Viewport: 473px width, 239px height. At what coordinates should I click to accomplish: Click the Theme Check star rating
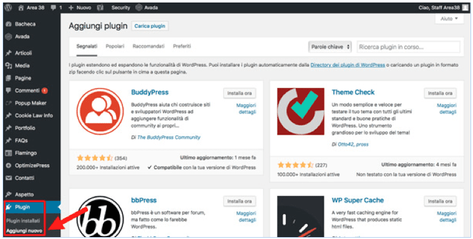[296, 165]
